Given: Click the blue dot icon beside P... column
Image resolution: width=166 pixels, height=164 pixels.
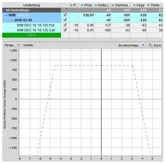Looking at the screenshot, I should click(71, 5).
